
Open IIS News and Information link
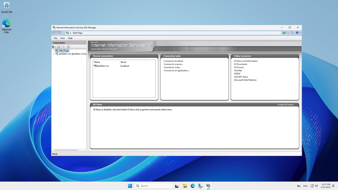pos(246,61)
